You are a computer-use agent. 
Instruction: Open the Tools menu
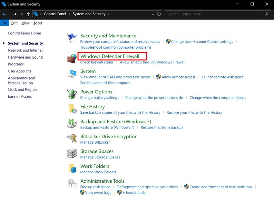coord(38,23)
